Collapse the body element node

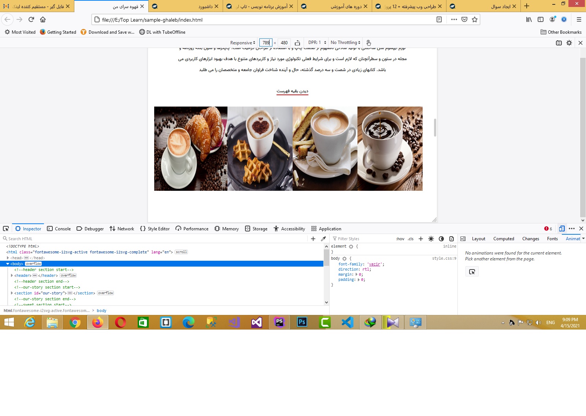click(8, 264)
